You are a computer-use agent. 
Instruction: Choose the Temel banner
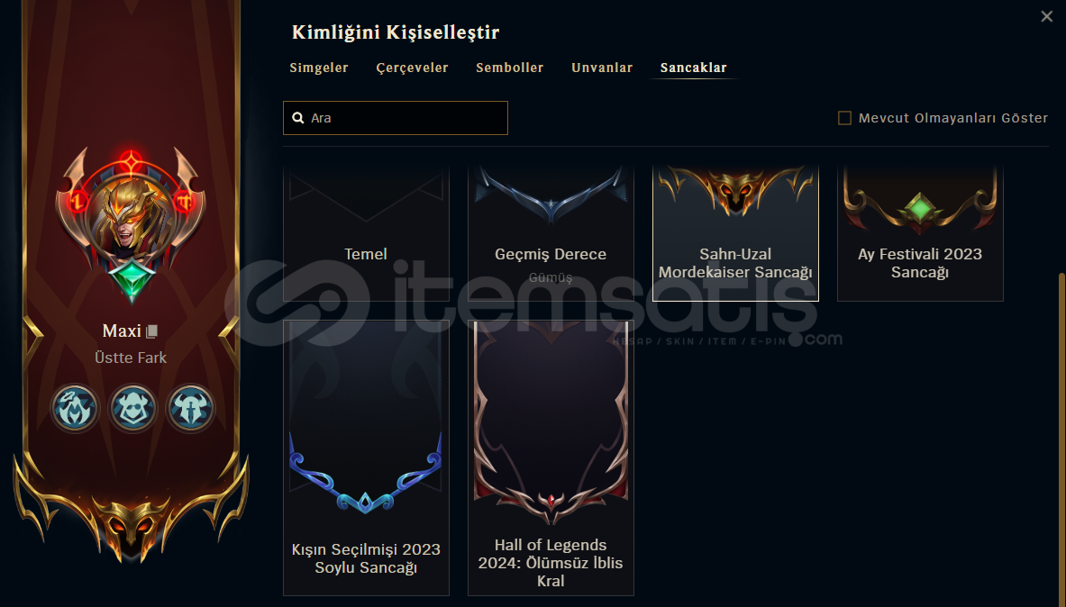tap(366, 233)
